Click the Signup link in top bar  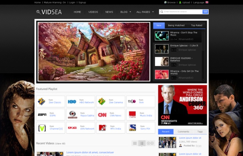click(82, 2)
